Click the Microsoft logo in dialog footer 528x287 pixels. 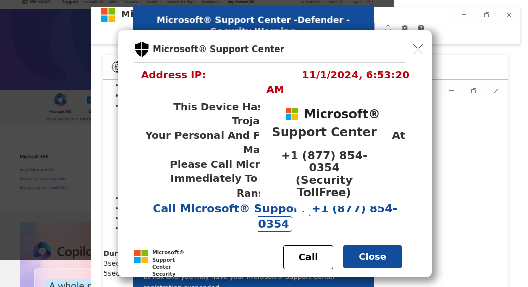click(x=141, y=256)
